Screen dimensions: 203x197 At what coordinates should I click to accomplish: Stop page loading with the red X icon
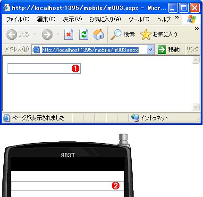[x=68, y=34]
